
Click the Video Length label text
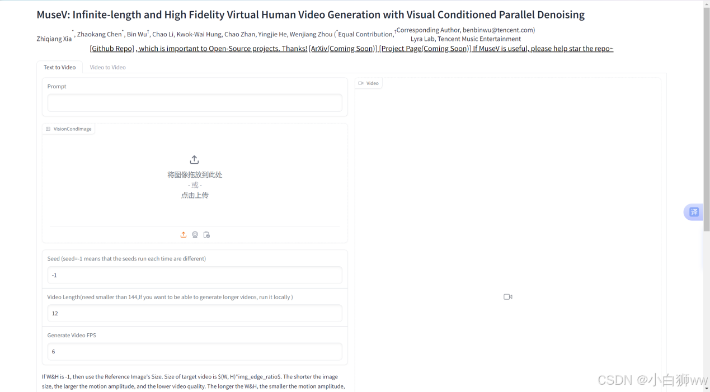click(x=170, y=297)
